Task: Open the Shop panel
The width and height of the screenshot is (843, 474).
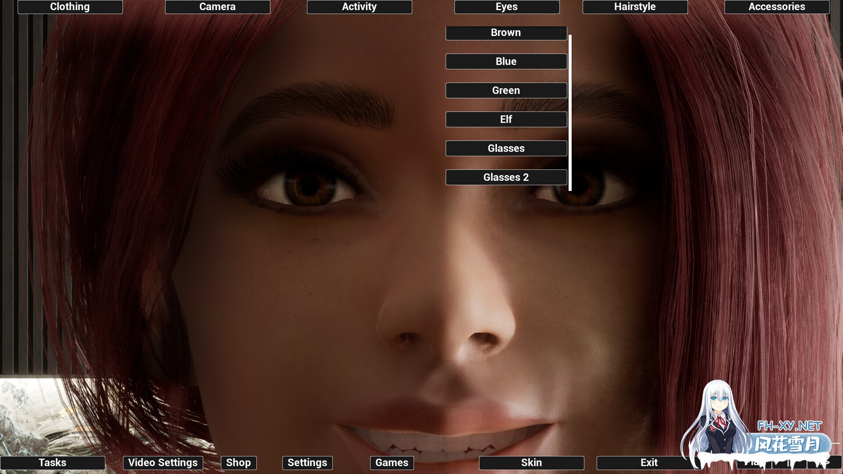Action: pyautogui.click(x=238, y=462)
